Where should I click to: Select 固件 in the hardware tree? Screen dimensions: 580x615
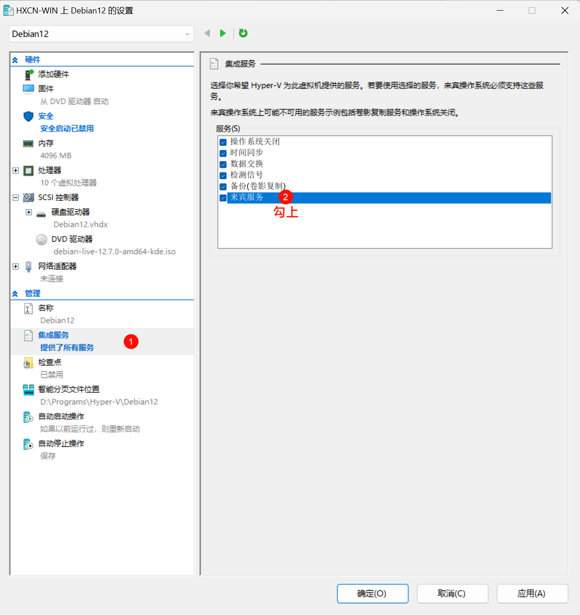(x=46, y=89)
